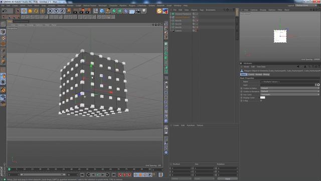Toggle Autokeying red button
The image size is (321, 181).
[x=125, y=175]
